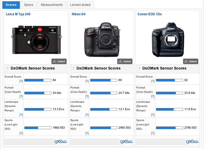Image resolution: width=205 pixels, height=150 pixels.
Task: Click the Leica M camera photo
Action: click(x=36, y=40)
